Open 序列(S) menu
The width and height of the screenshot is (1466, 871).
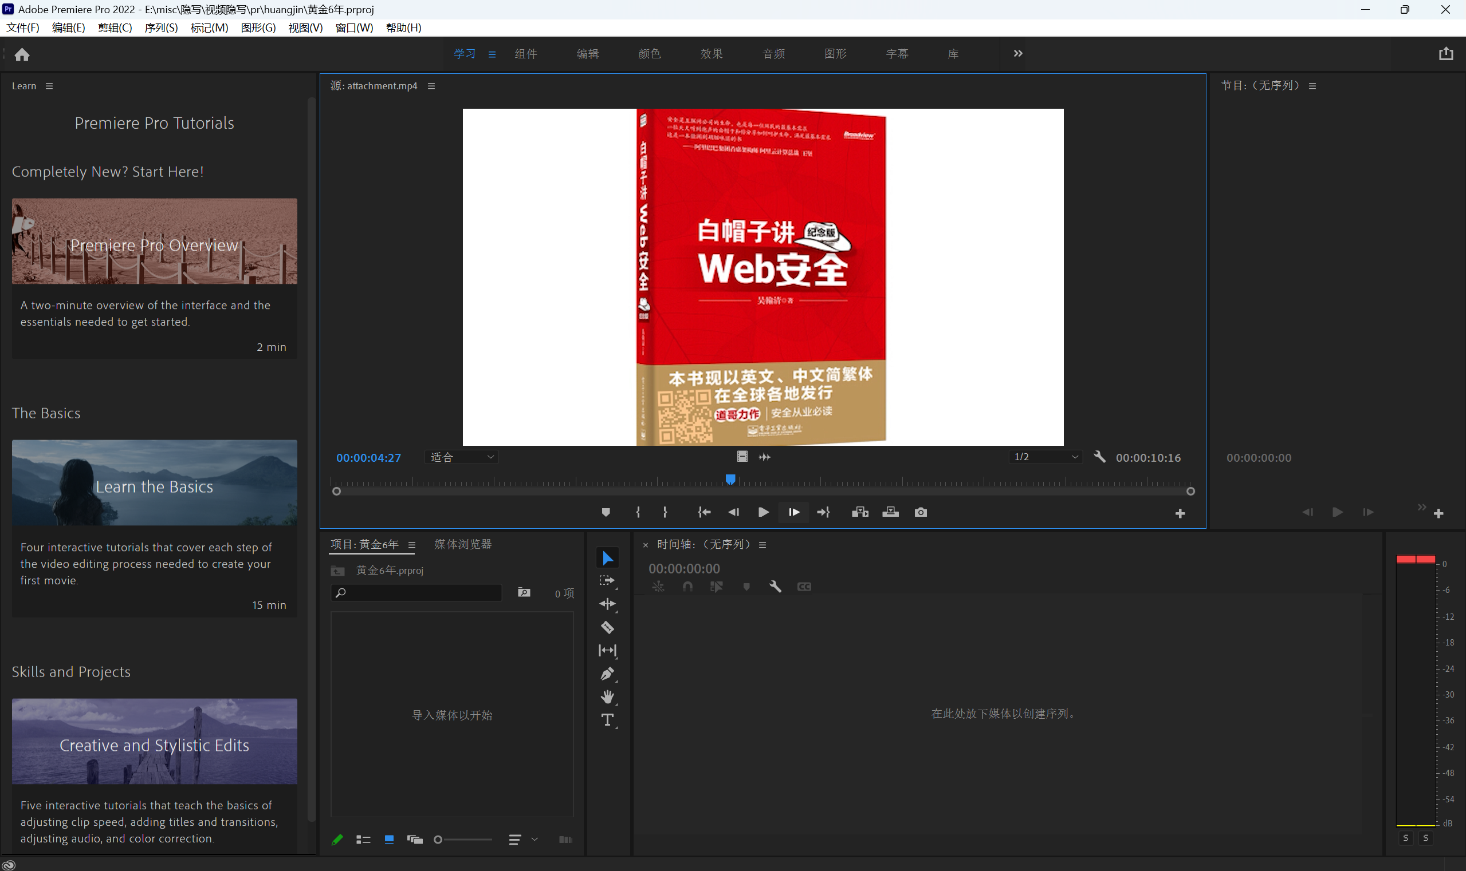[161, 27]
